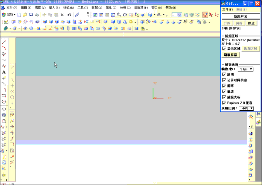Toggle the Explorer 2.0 兼容 checkbox
The image size is (262, 185).
click(x=224, y=103)
